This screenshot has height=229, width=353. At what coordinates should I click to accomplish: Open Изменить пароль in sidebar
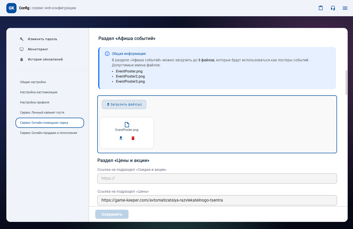click(x=42, y=39)
